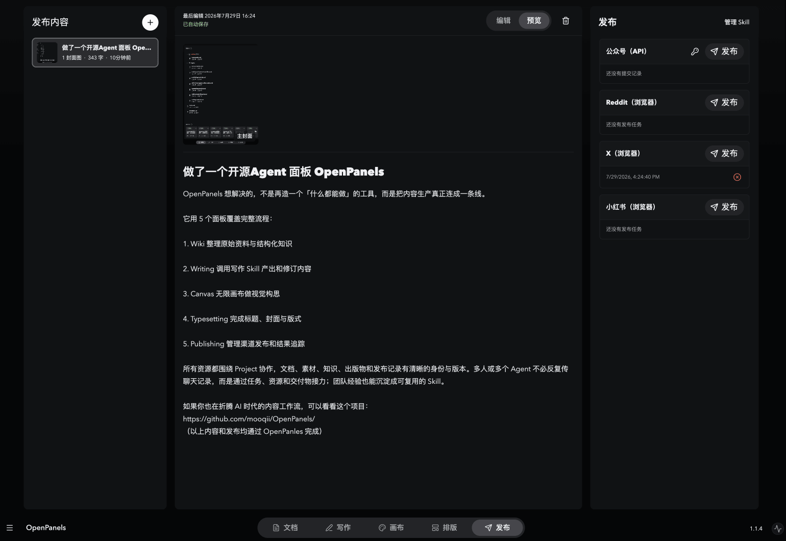The width and height of the screenshot is (786, 541).
Task: Switch to 预览 mode
Action: tap(534, 21)
